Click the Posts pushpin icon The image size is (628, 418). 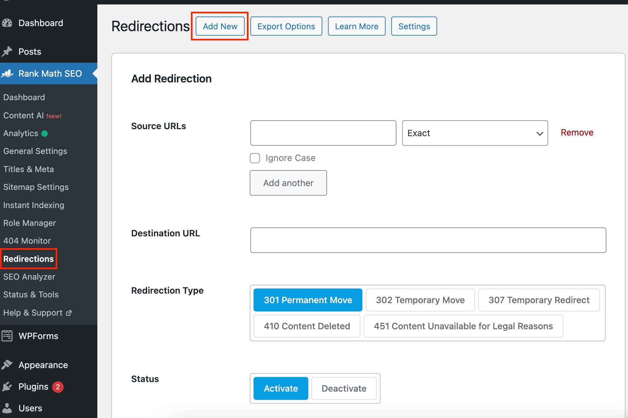[x=7, y=52]
